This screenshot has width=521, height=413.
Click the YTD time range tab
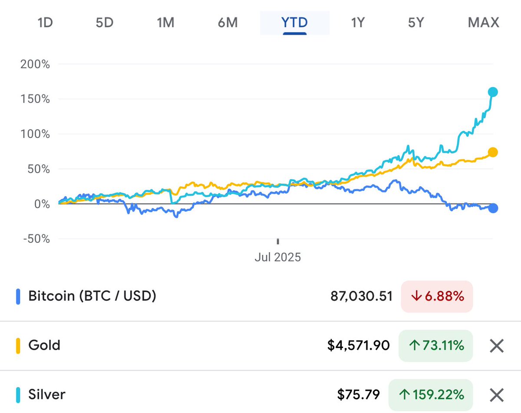click(295, 22)
